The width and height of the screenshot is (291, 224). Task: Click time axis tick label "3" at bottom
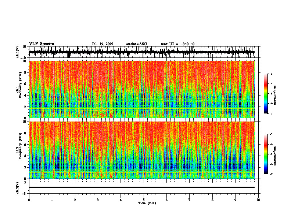tap(98, 200)
